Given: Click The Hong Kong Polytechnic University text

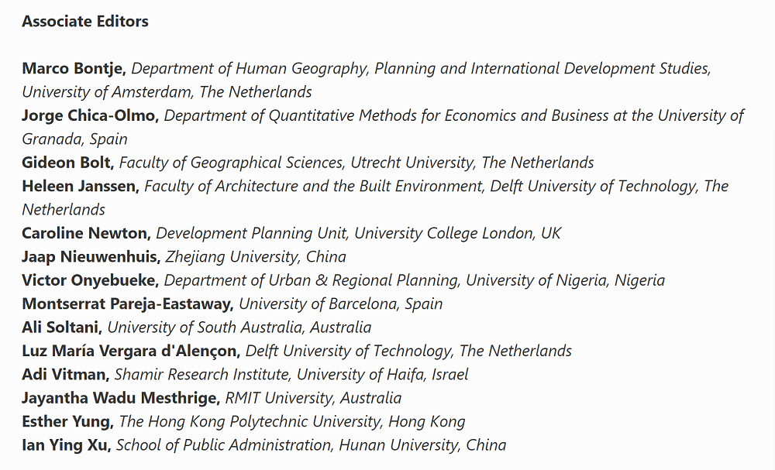Looking at the screenshot, I should click(291, 422).
